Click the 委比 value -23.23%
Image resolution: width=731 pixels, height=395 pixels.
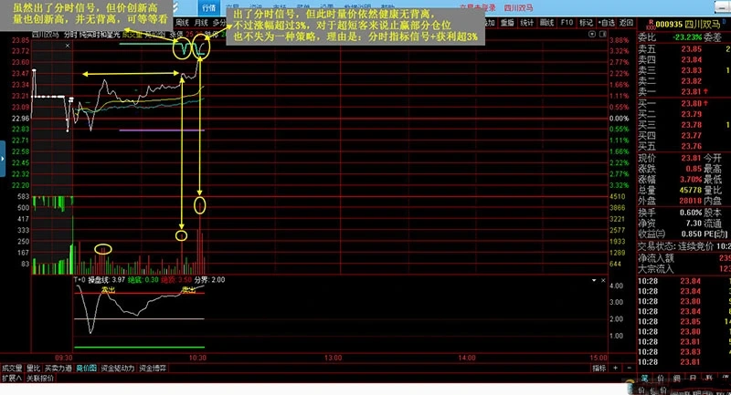point(687,36)
